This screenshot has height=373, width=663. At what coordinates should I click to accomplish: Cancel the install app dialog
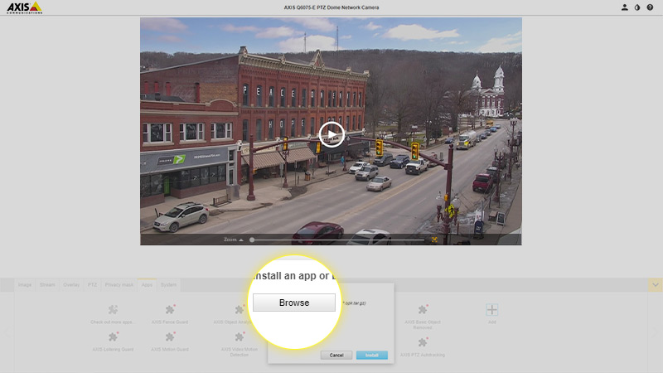[336, 356]
